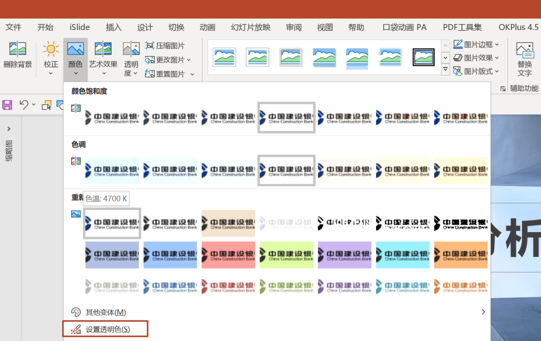Apply the Sepia recolor preset

228,223
